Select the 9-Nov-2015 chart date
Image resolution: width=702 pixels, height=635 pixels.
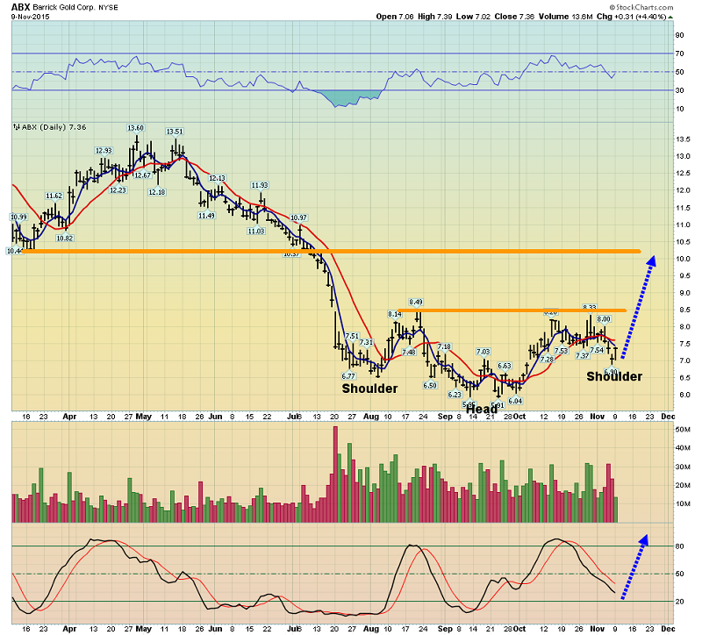click(30, 17)
